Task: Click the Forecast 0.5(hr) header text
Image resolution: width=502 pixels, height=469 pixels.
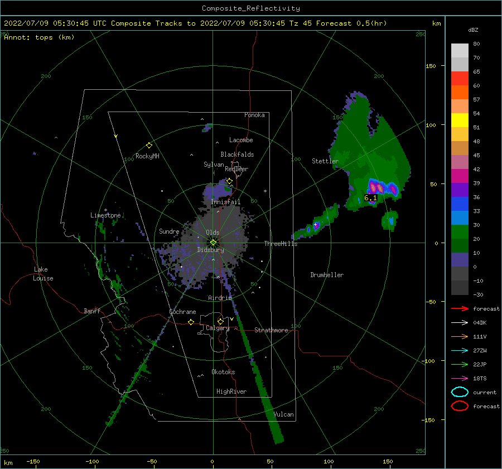Action: pos(351,23)
